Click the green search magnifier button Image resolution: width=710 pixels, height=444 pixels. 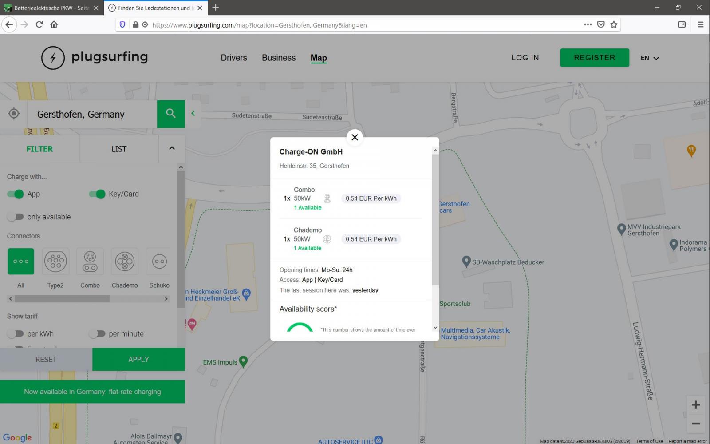click(x=171, y=114)
